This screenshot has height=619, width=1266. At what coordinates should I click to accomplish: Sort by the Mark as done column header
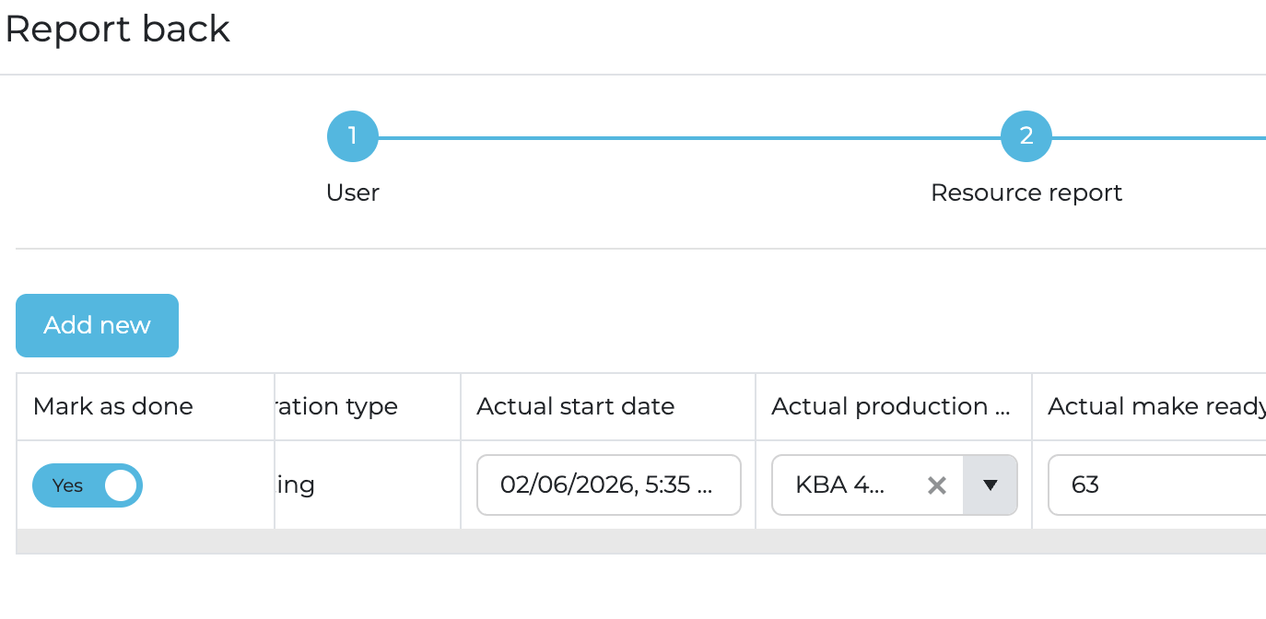(113, 406)
